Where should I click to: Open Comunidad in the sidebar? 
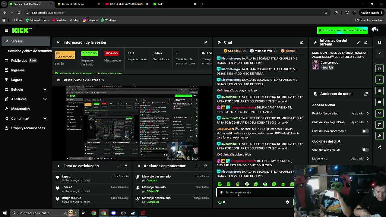point(26,118)
